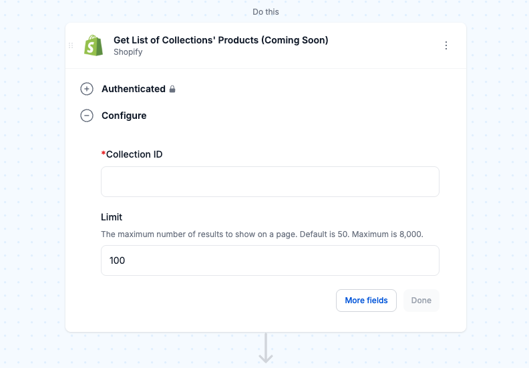Click the Do this label above the step

point(266,12)
